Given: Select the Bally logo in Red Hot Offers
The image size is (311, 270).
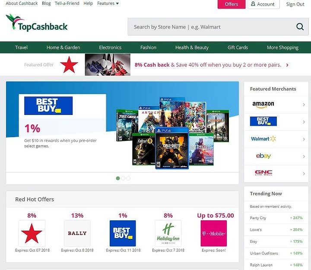Looking at the screenshot, I should click(x=77, y=233).
